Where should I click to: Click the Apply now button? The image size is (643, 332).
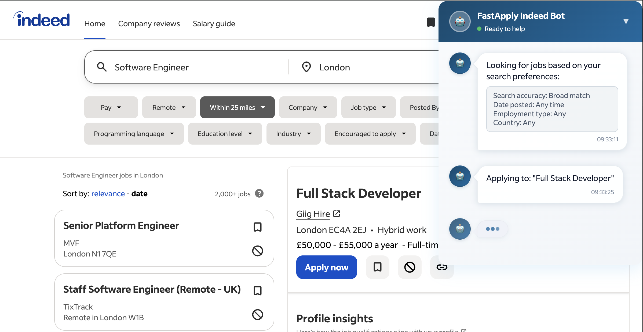[x=326, y=267]
